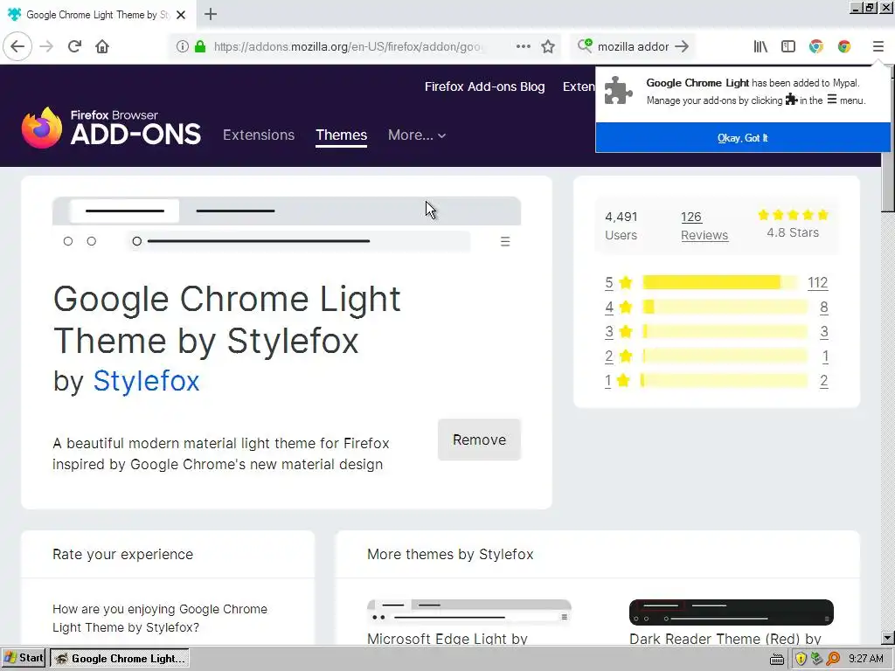The height and width of the screenshot is (671, 895).
Task: Click the theme preview image at top
Action: pyautogui.click(x=287, y=226)
